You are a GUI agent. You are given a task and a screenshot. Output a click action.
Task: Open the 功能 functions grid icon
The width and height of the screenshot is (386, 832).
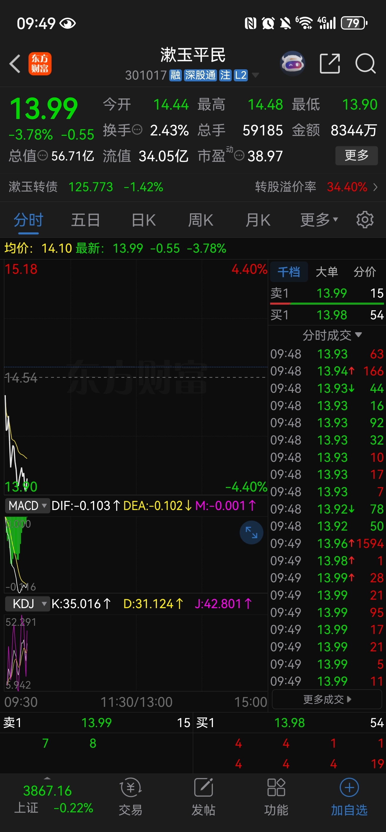[x=276, y=797]
